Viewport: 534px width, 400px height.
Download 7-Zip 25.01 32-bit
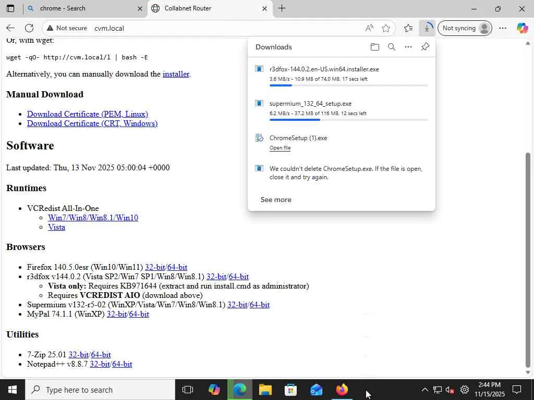tap(79, 355)
